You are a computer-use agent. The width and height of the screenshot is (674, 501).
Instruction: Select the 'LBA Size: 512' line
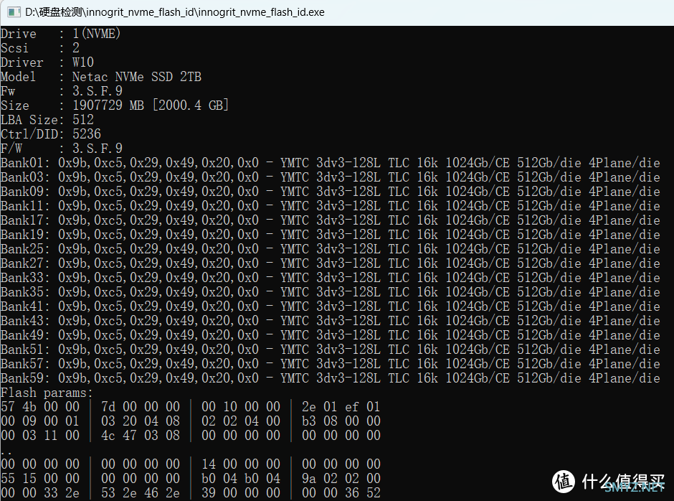point(47,119)
